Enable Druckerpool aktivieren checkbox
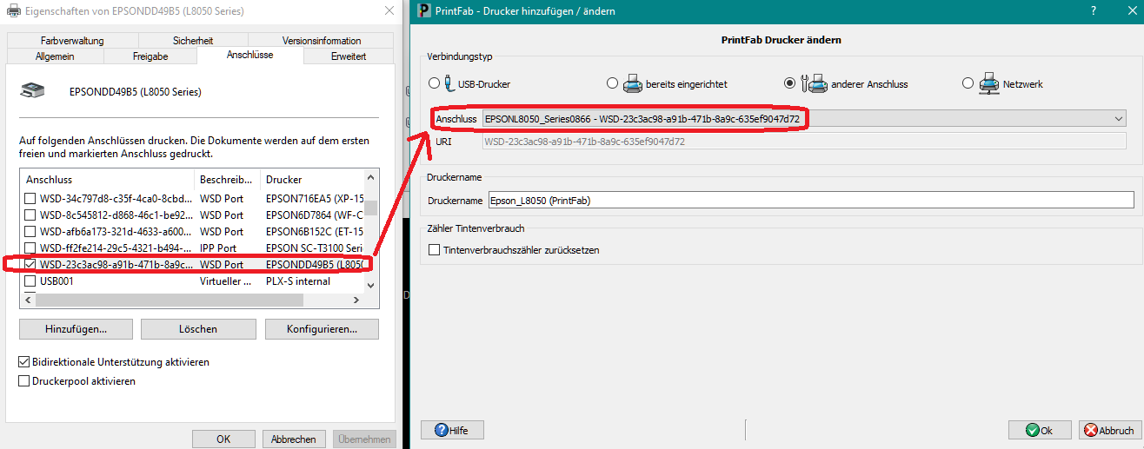The height and width of the screenshot is (449, 1144). click(x=24, y=380)
